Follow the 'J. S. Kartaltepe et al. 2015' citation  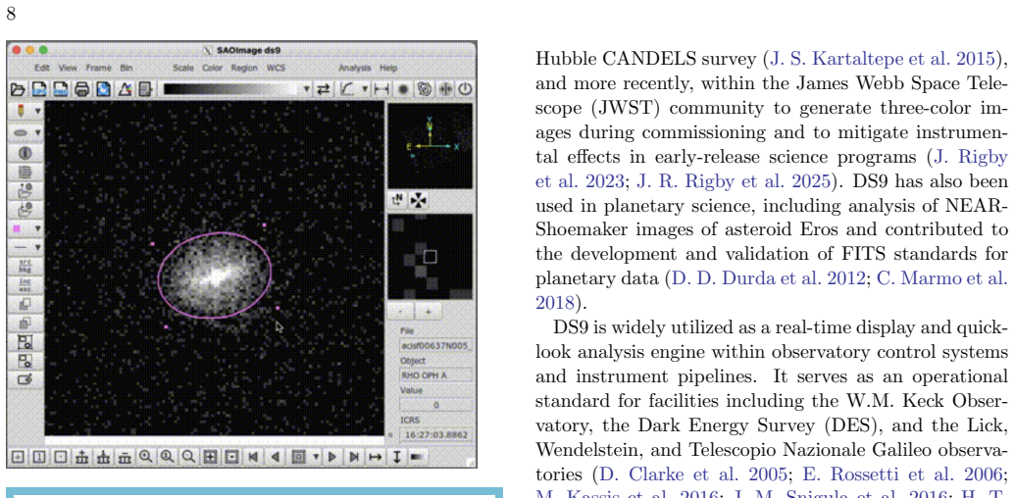(881, 60)
